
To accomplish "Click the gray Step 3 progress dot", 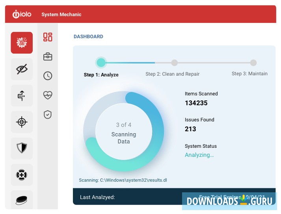I will click(253, 63).
